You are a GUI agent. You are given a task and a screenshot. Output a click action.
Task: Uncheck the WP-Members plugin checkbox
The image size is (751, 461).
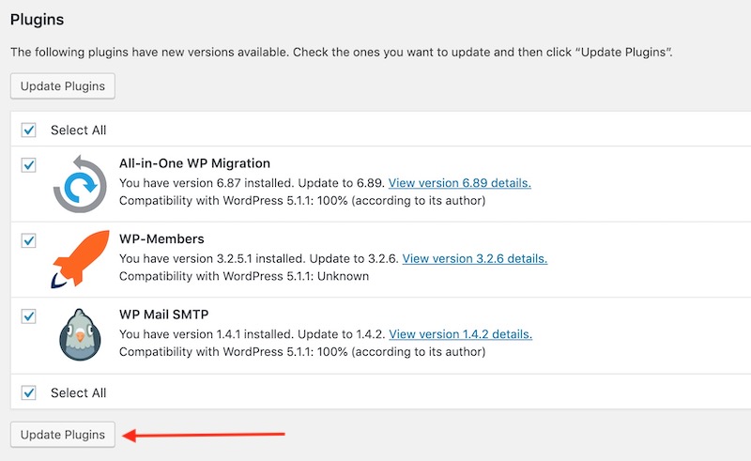pyautogui.click(x=29, y=240)
